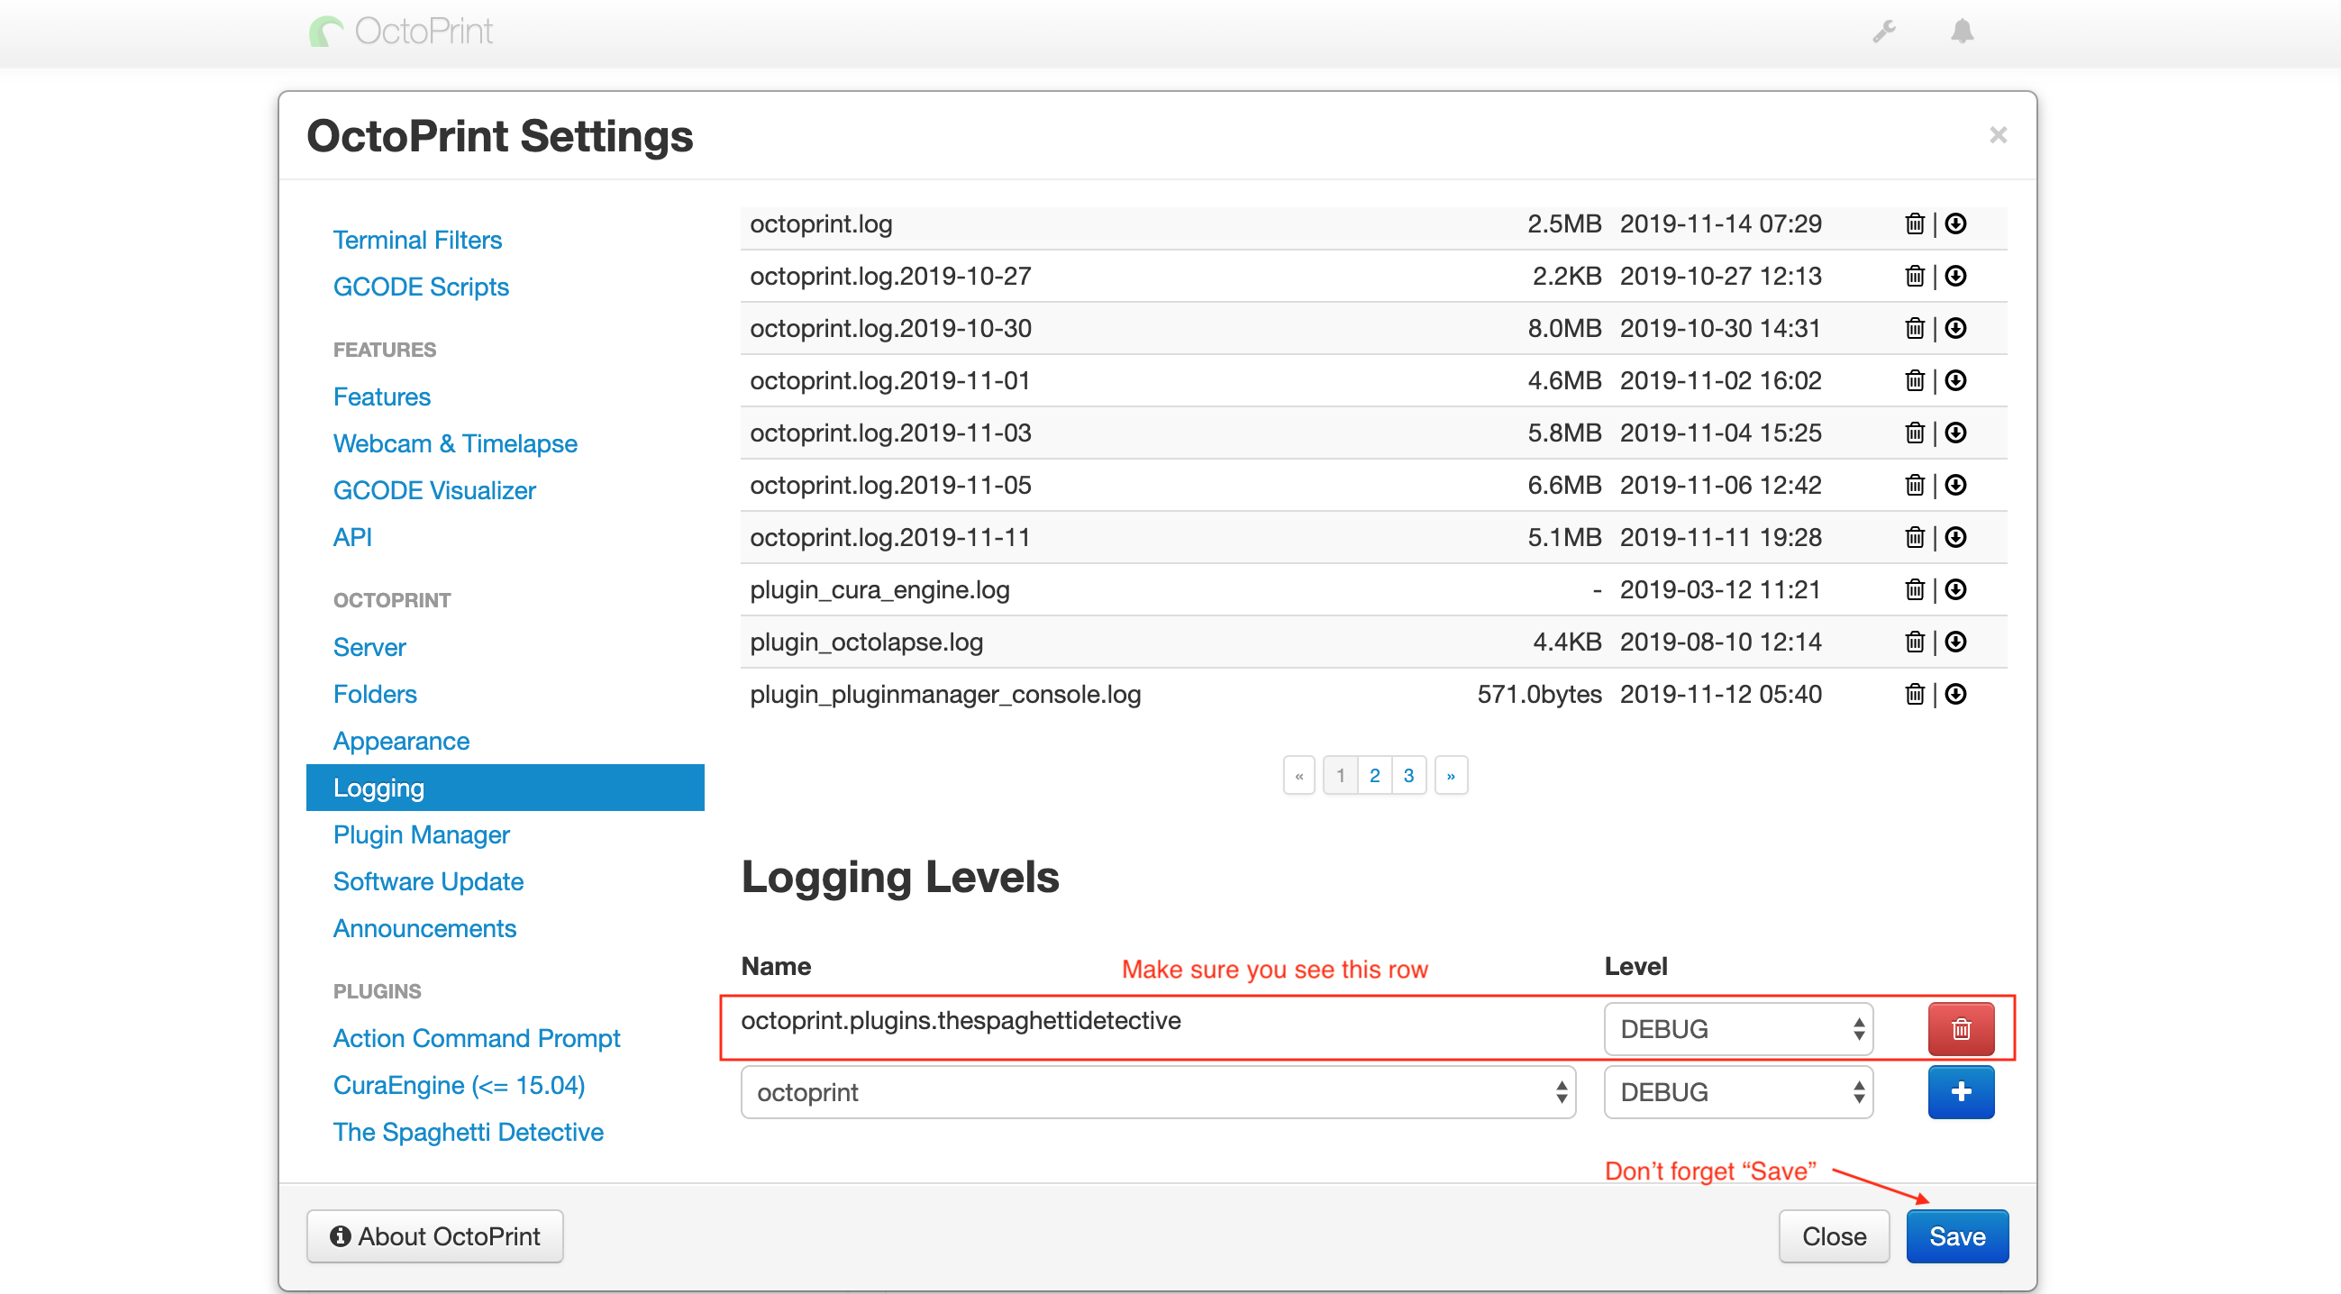Open Folders settings section
The width and height of the screenshot is (2341, 1294).
[x=375, y=694]
